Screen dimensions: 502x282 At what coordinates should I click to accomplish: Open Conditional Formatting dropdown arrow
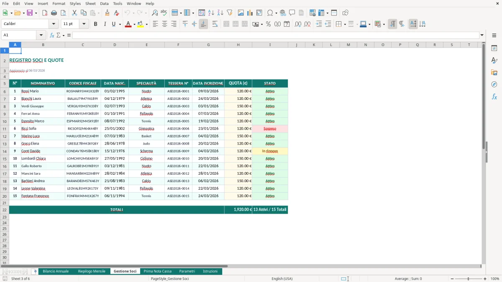point(383,24)
